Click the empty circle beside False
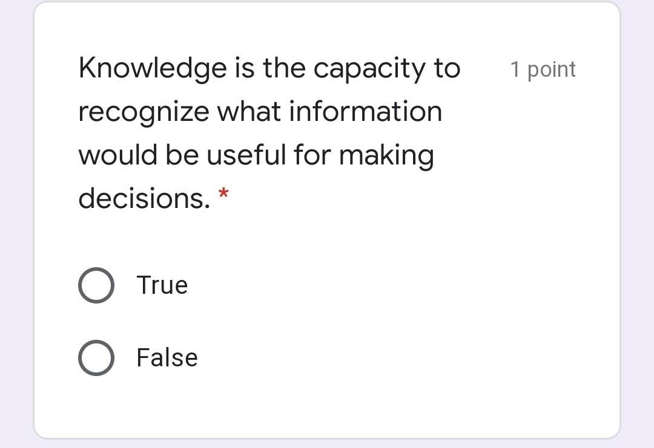 [96, 357]
